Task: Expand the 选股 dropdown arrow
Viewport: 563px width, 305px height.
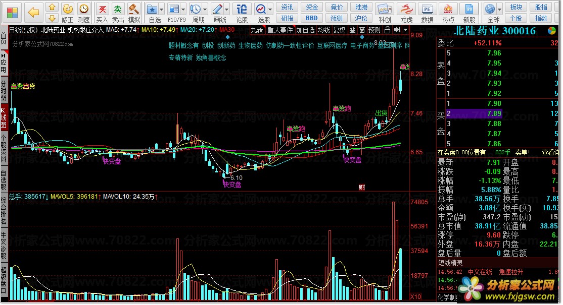Action: [x=270, y=10]
